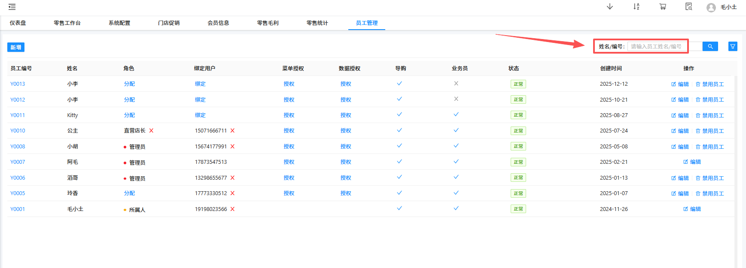Unbind user 15674177991 with red X

point(232,147)
